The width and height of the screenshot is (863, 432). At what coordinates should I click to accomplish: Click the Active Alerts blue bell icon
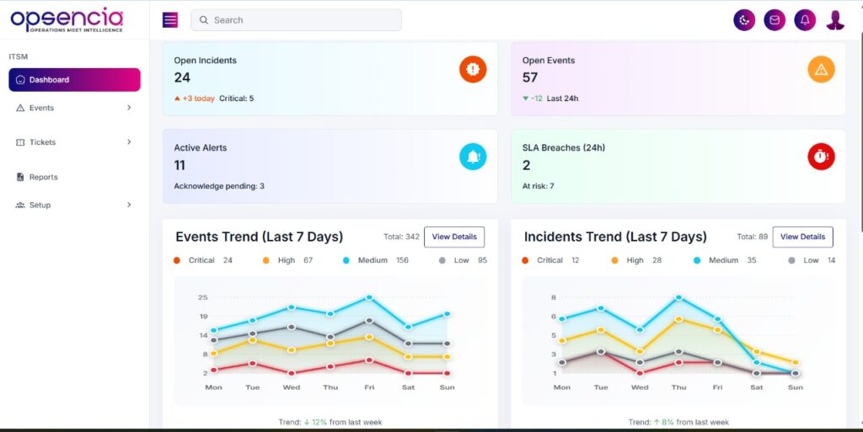[x=473, y=157]
